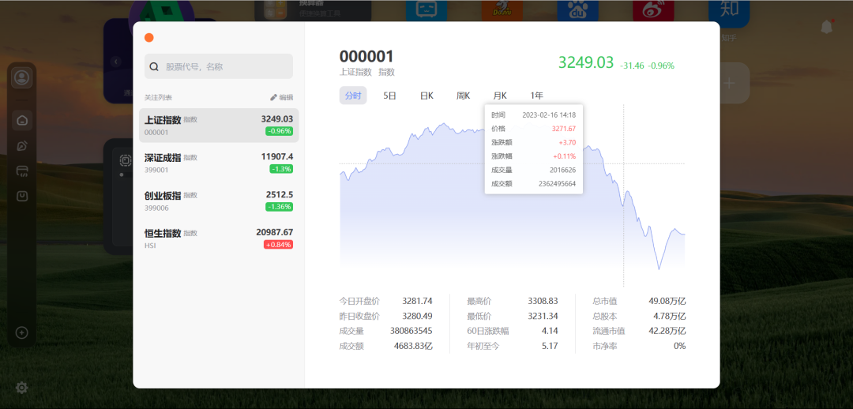Click the -31.46 change value
The height and width of the screenshot is (409, 853).
[x=632, y=66]
